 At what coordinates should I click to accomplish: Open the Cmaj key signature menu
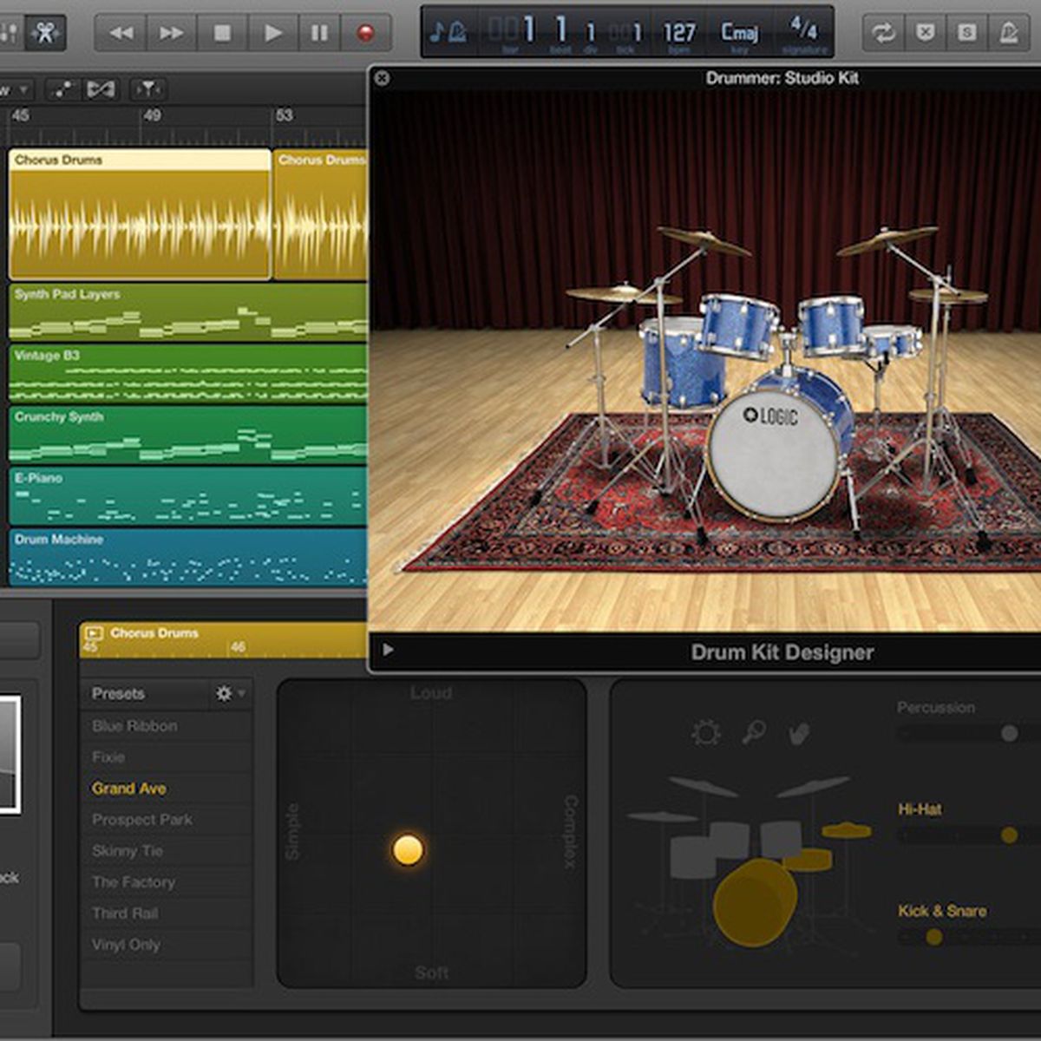(x=740, y=33)
